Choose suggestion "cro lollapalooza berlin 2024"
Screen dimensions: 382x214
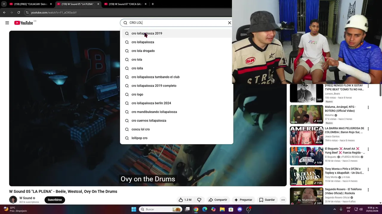pyautogui.click(x=176, y=103)
